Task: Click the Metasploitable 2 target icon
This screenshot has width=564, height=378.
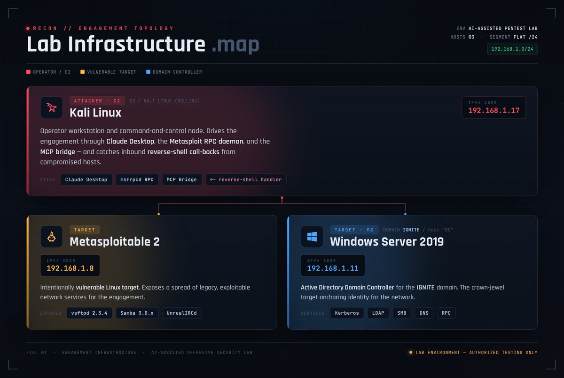Action: (x=52, y=237)
